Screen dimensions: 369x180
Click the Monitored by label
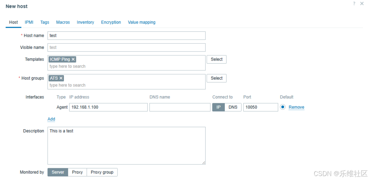32,172
